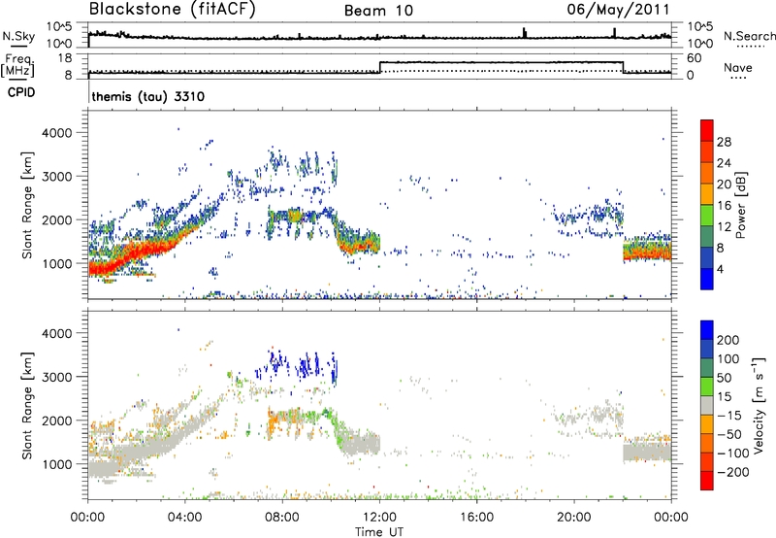The height and width of the screenshot is (538, 776).
Task: Click the 'CPID' label
Action: (21, 92)
